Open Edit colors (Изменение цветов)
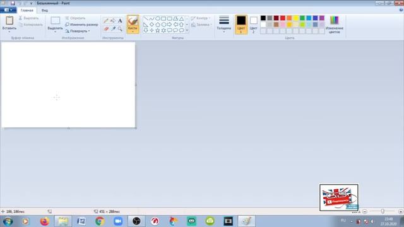This screenshot has height=227, width=404. click(x=335, y=25)
